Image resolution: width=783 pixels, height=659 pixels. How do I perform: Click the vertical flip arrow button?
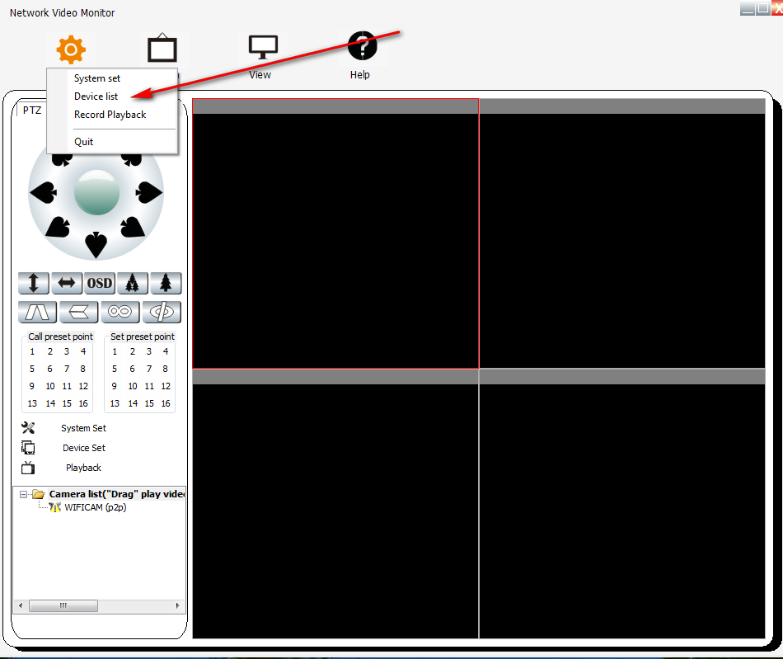34,284
